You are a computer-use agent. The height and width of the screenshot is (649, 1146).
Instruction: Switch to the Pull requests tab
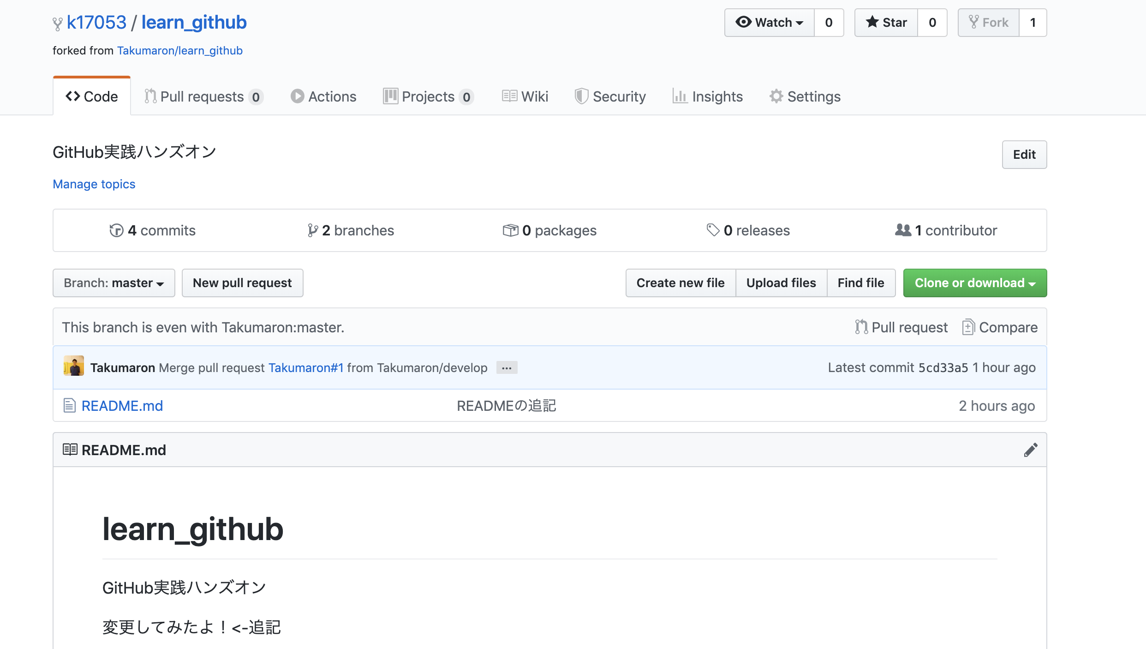point(203,96)
